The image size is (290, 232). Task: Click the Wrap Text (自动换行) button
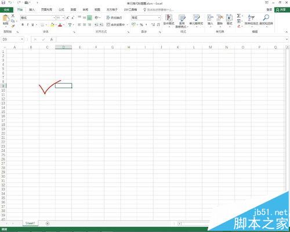coord(114,17)
